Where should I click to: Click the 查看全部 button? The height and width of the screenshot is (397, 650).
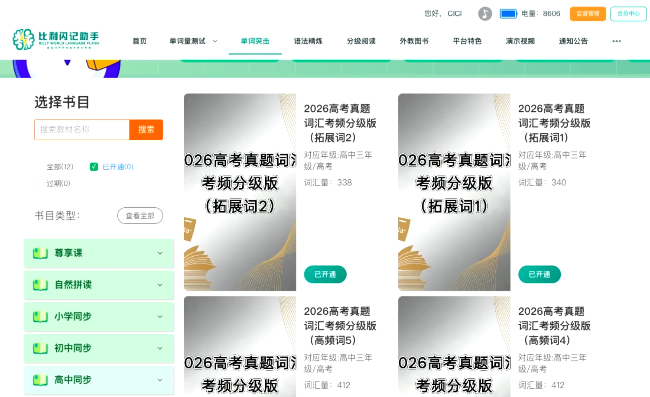point(140,216)
